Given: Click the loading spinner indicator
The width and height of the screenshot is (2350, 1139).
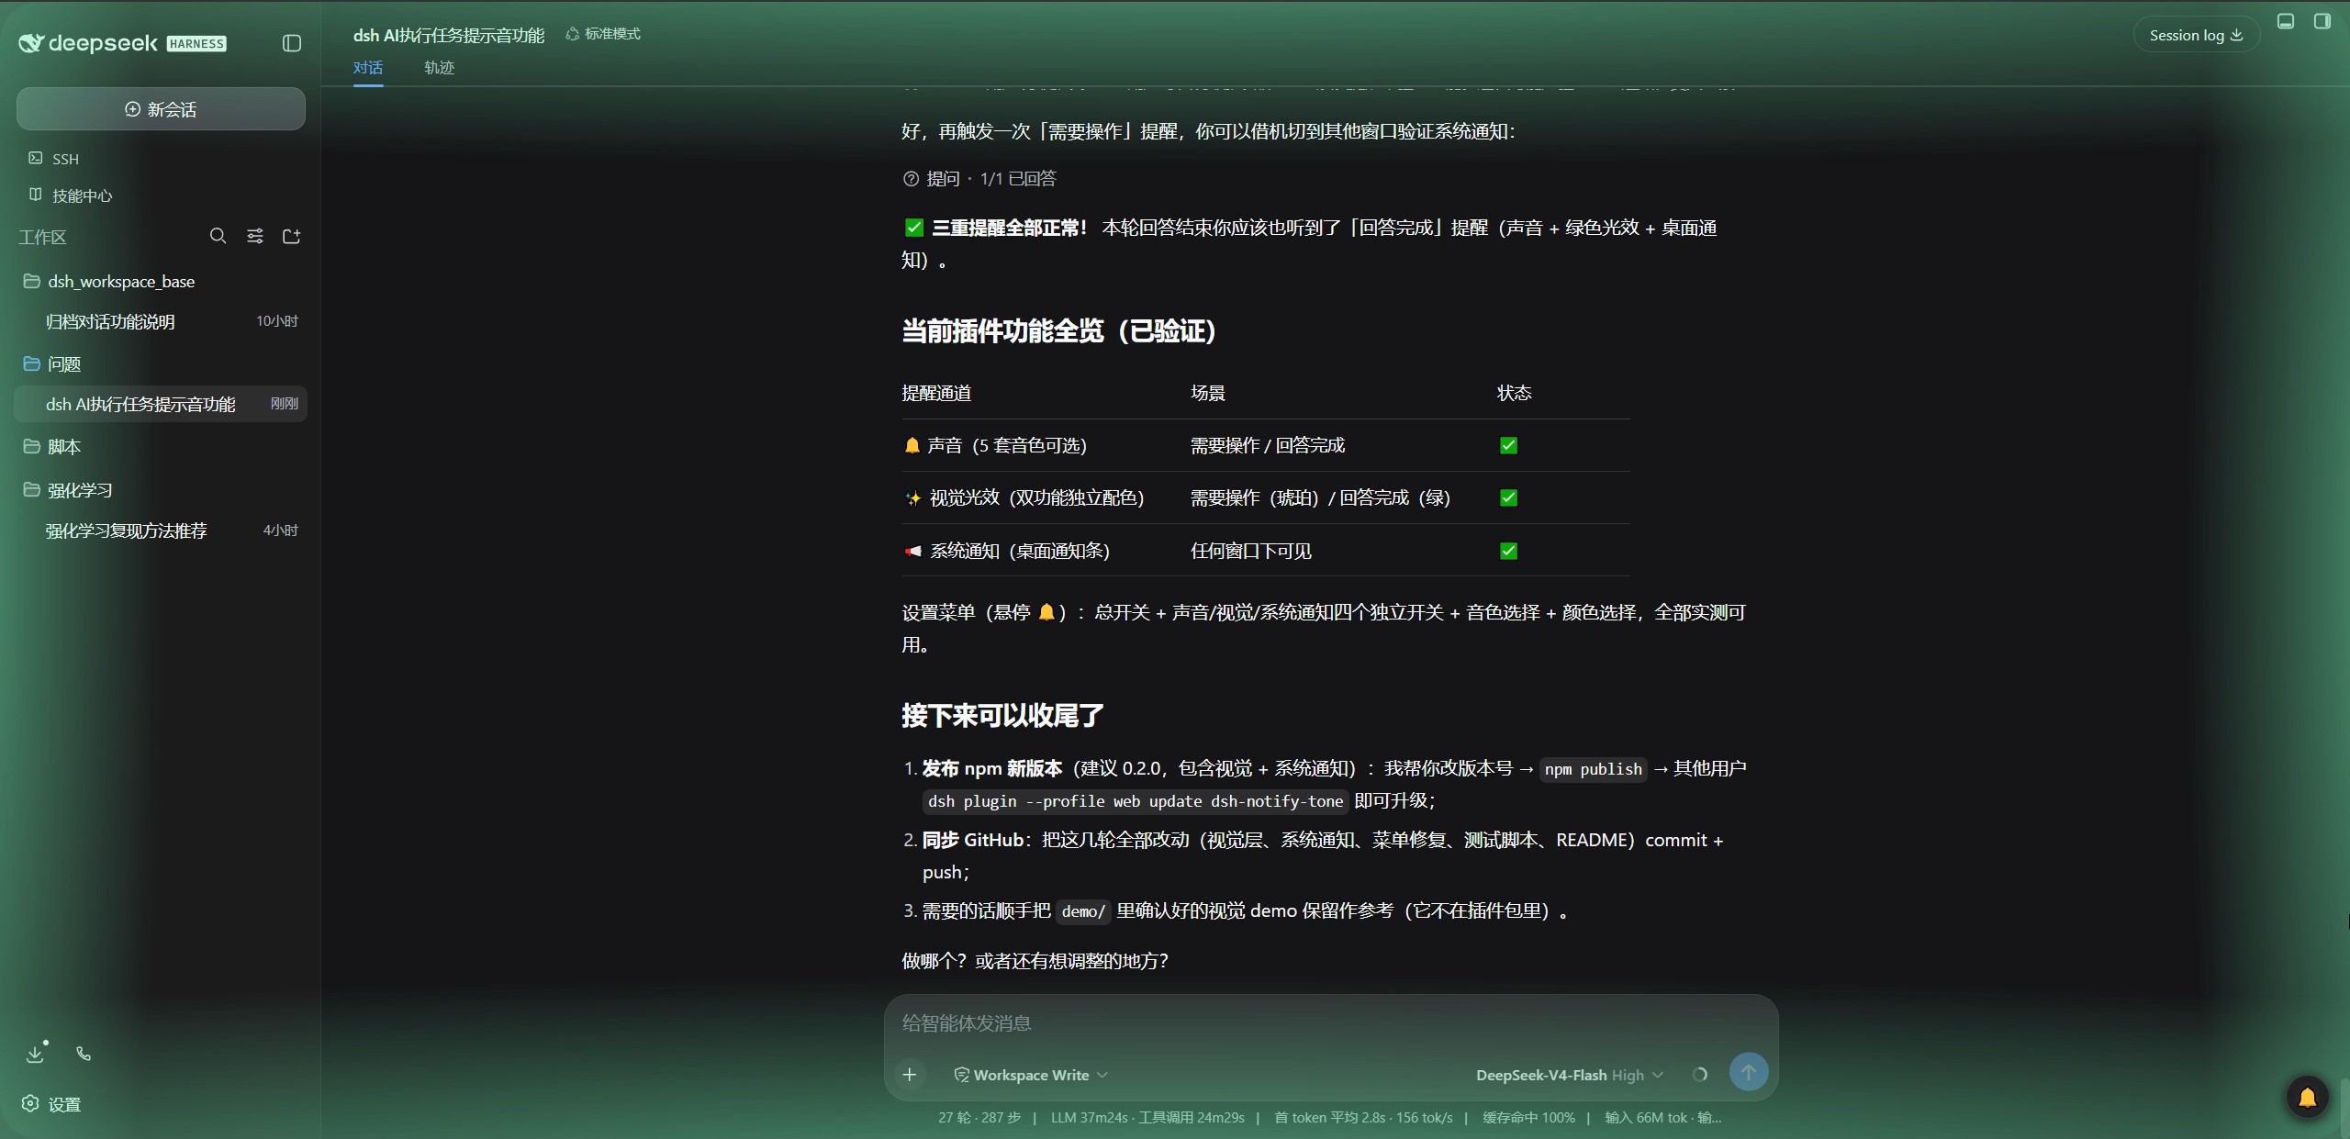Looking at the screenshot, I should coord(1700,1075).
